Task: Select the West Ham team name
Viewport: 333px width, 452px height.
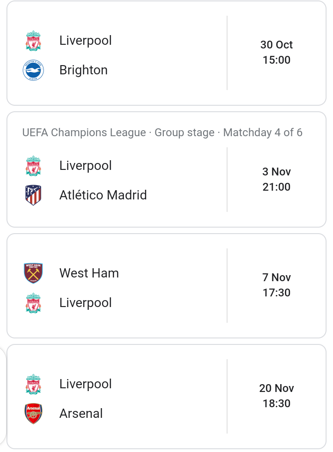Action: click(89, 273)
